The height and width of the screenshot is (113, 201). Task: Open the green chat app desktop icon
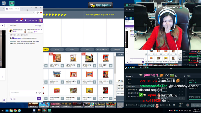coord(12,3)
